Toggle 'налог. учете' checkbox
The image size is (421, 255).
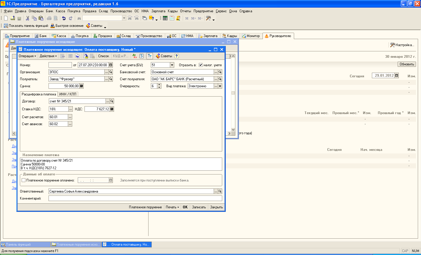tap(201, 65)
